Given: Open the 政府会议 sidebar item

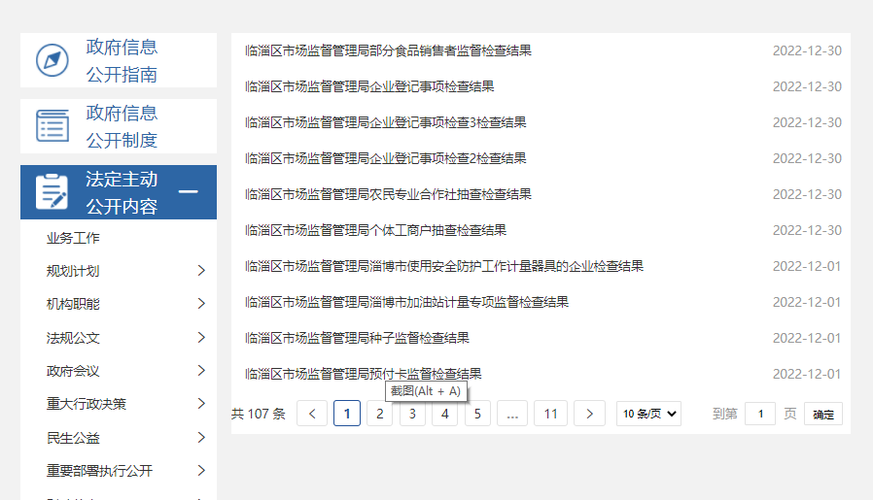Looking at the screenshot, I should click(73, 371).
